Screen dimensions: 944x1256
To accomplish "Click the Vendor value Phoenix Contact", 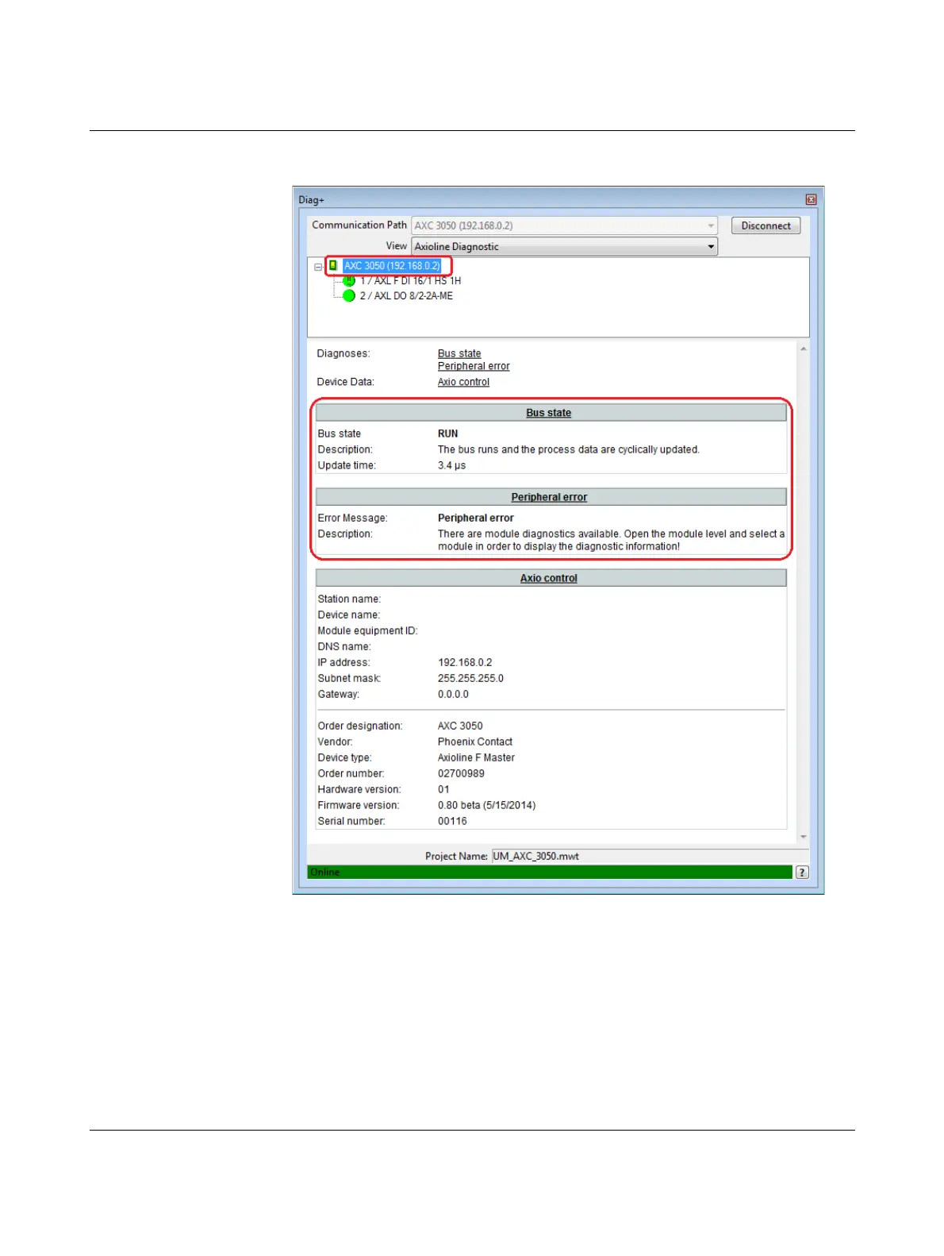I will click(475, 742).
